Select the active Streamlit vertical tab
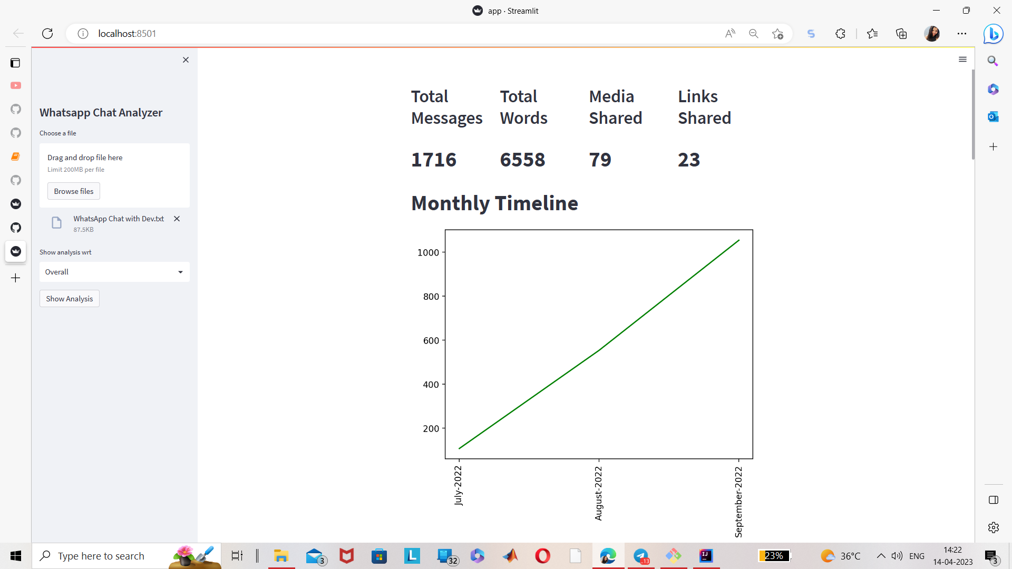Image resolution: width=1012 pixels, height=569 pixels. [16, 251]
